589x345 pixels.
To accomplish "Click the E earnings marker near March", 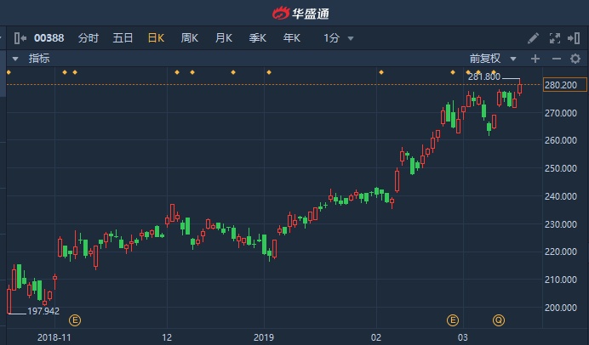I will coord(453,320).
